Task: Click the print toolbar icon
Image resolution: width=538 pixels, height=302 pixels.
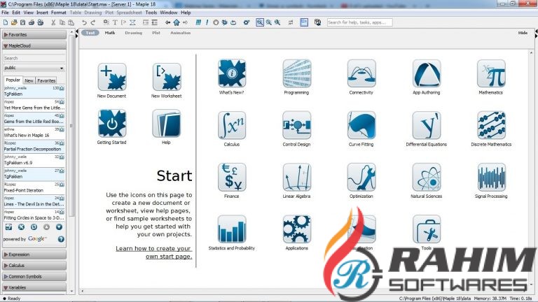Action: [32, 22]
